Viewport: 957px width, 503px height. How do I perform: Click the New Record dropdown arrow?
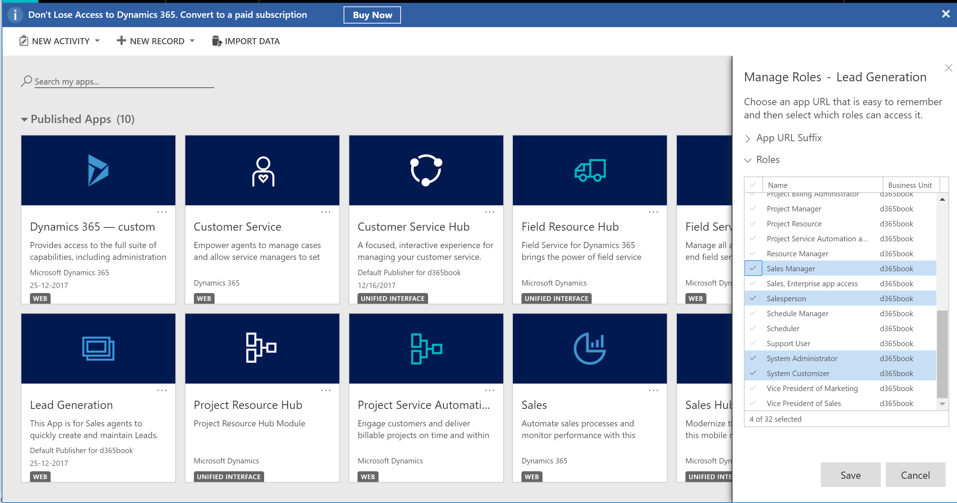pos(192,41)
